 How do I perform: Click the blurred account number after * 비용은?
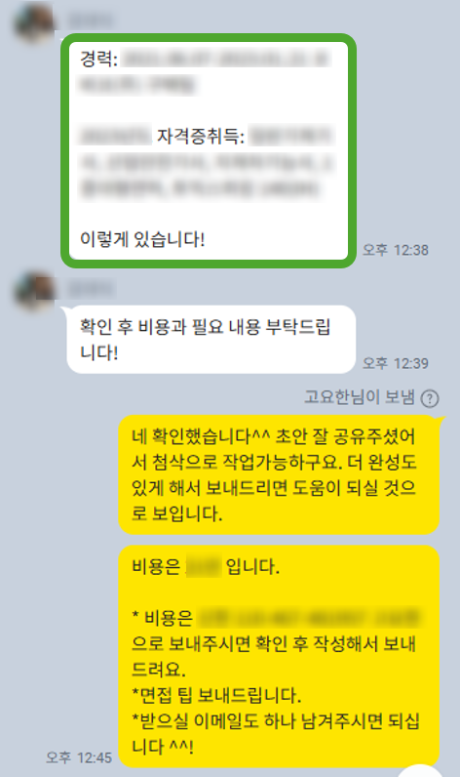coord(309,618)
